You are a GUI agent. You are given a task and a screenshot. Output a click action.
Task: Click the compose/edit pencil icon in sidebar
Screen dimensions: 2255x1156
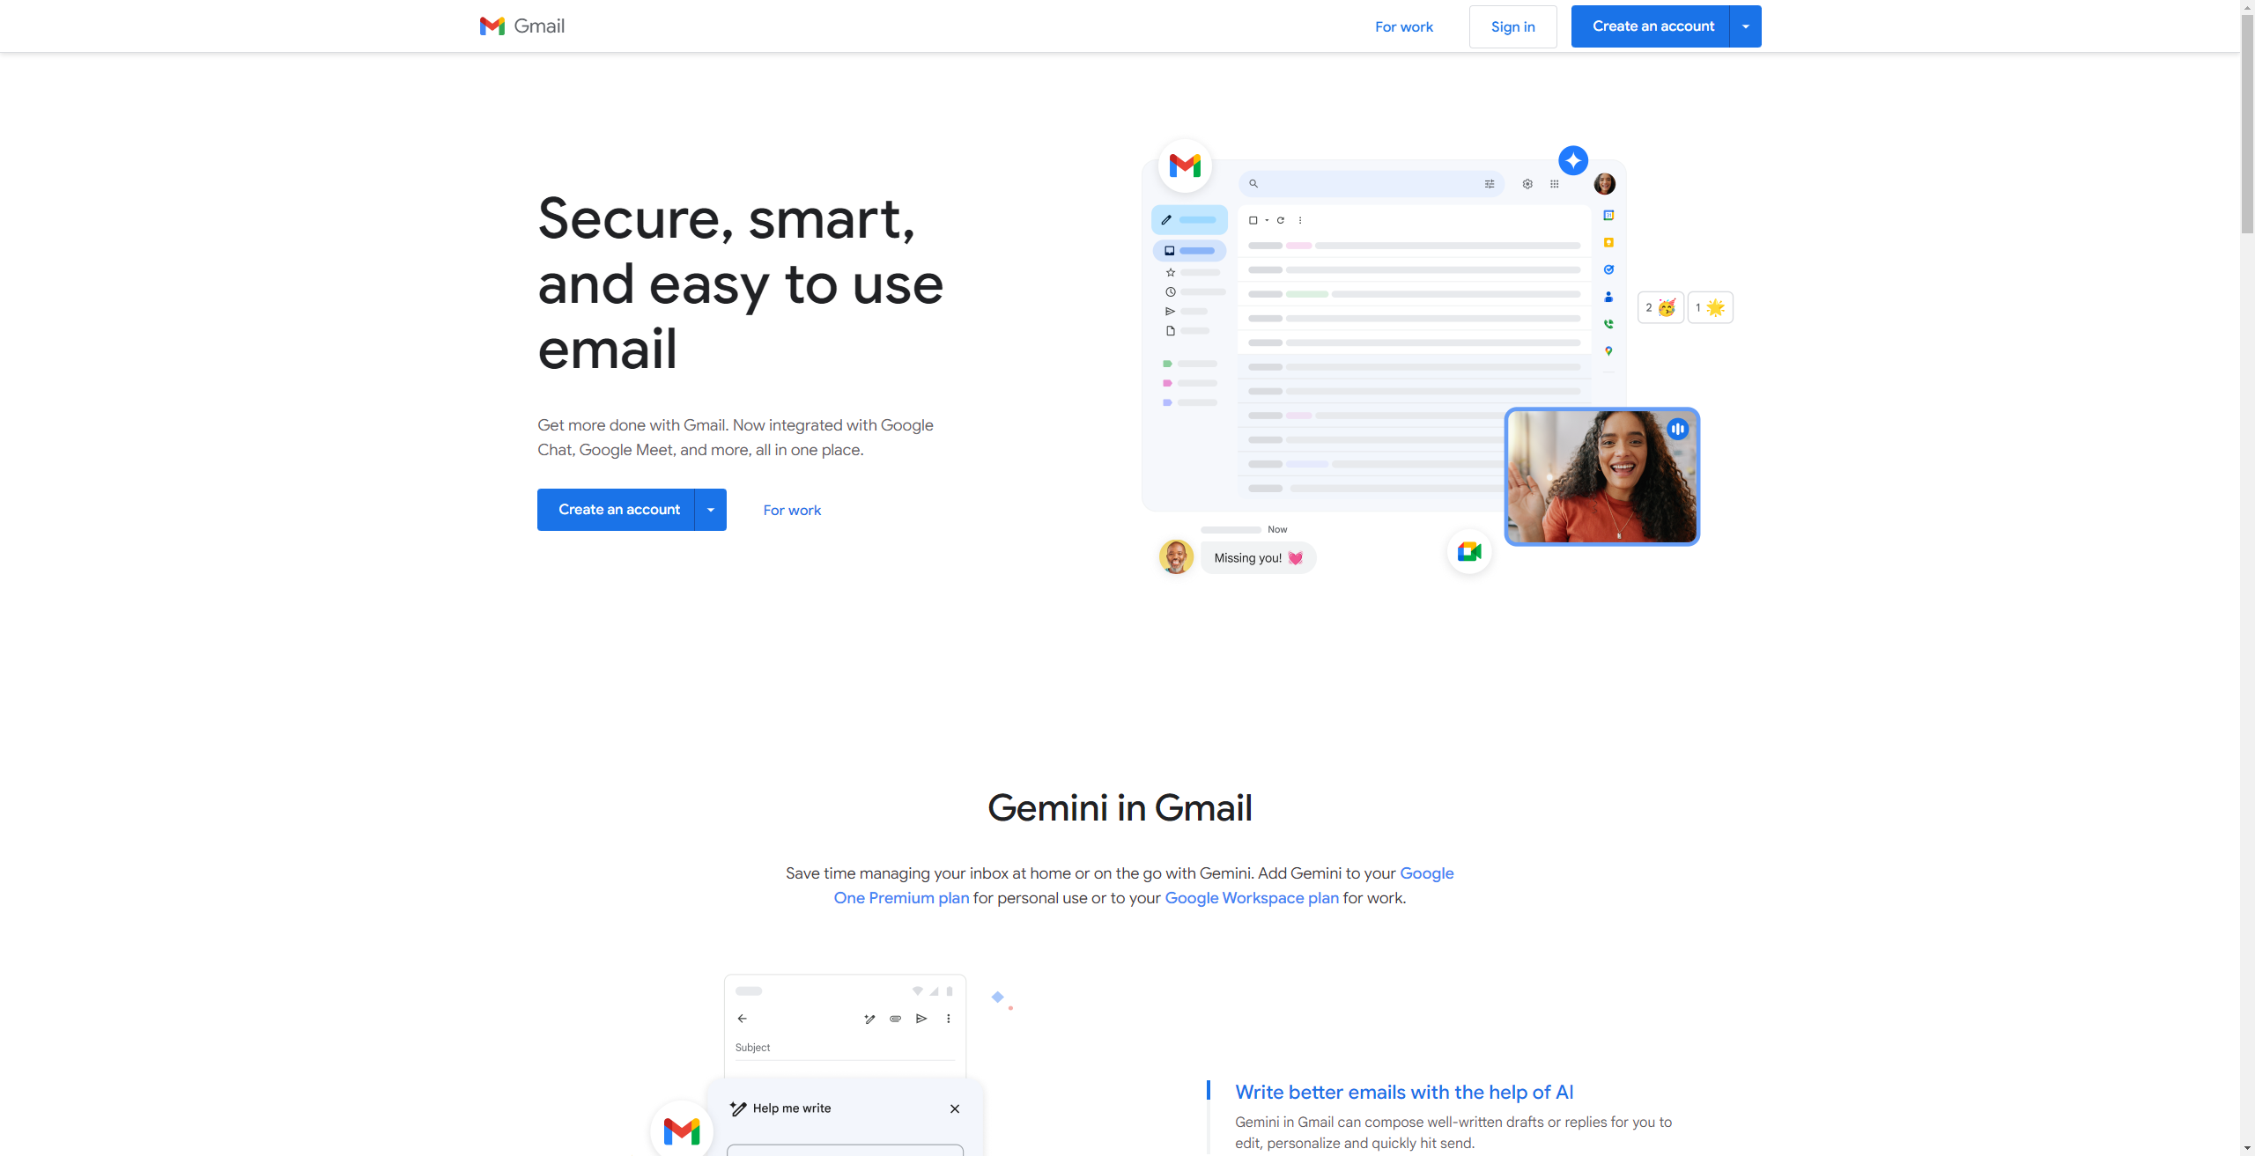pyautogui.click(x=1166, y=220)
